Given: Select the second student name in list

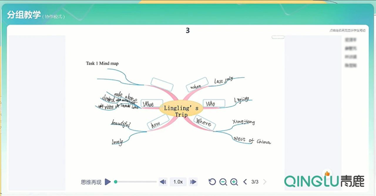Looking at the screenshot, I should click(x=351, y=48).
